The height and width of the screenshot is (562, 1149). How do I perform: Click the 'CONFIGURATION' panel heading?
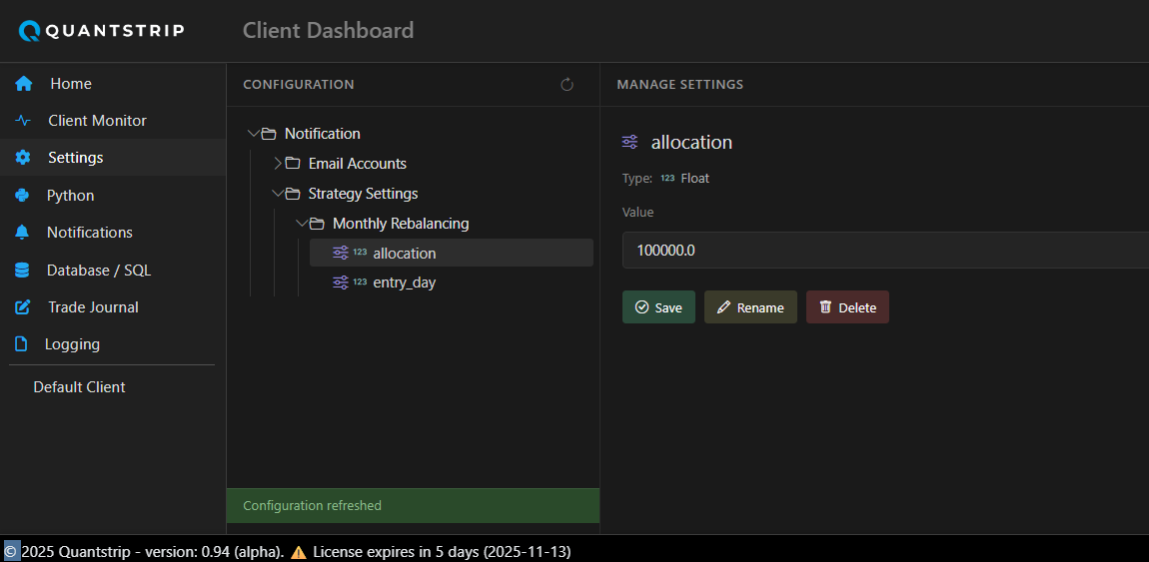(299, 85)
